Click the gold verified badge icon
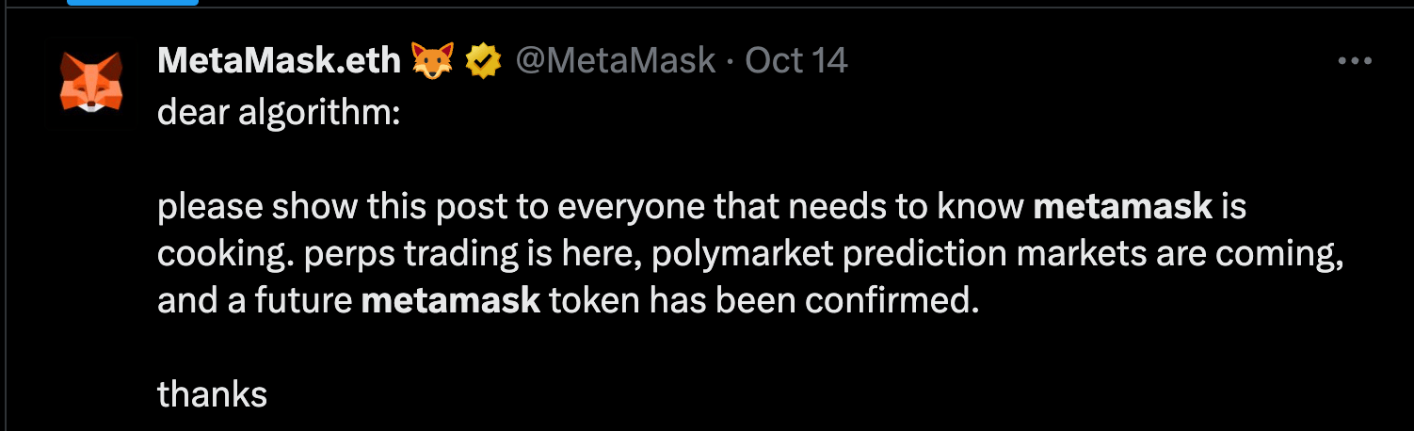 (484, 62)
